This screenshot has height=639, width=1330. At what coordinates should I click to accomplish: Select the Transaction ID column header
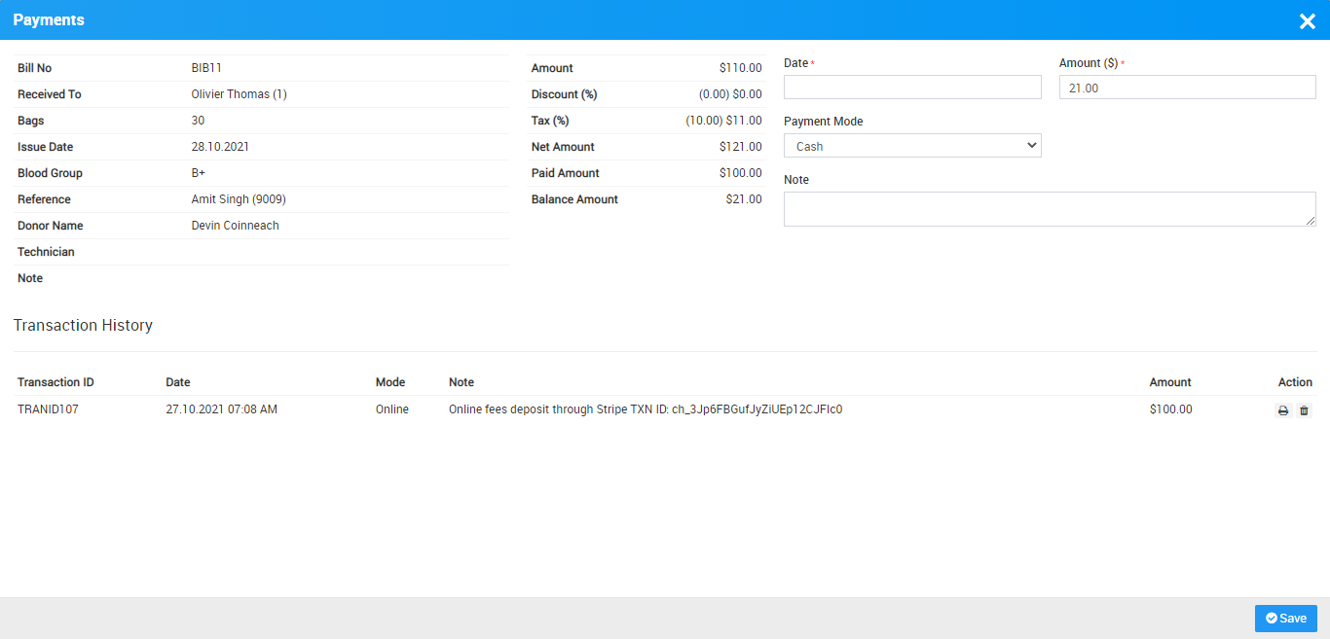pos(55,382)
